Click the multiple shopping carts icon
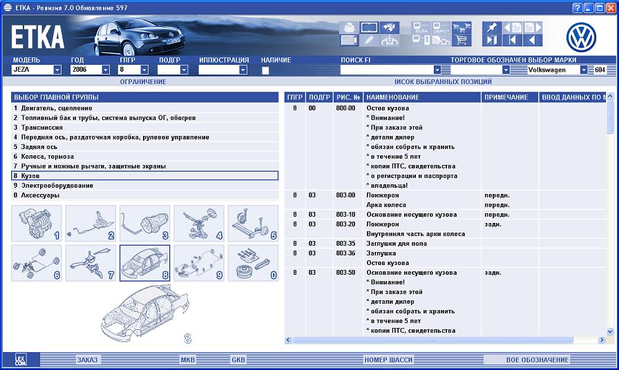 coord(461,28)
